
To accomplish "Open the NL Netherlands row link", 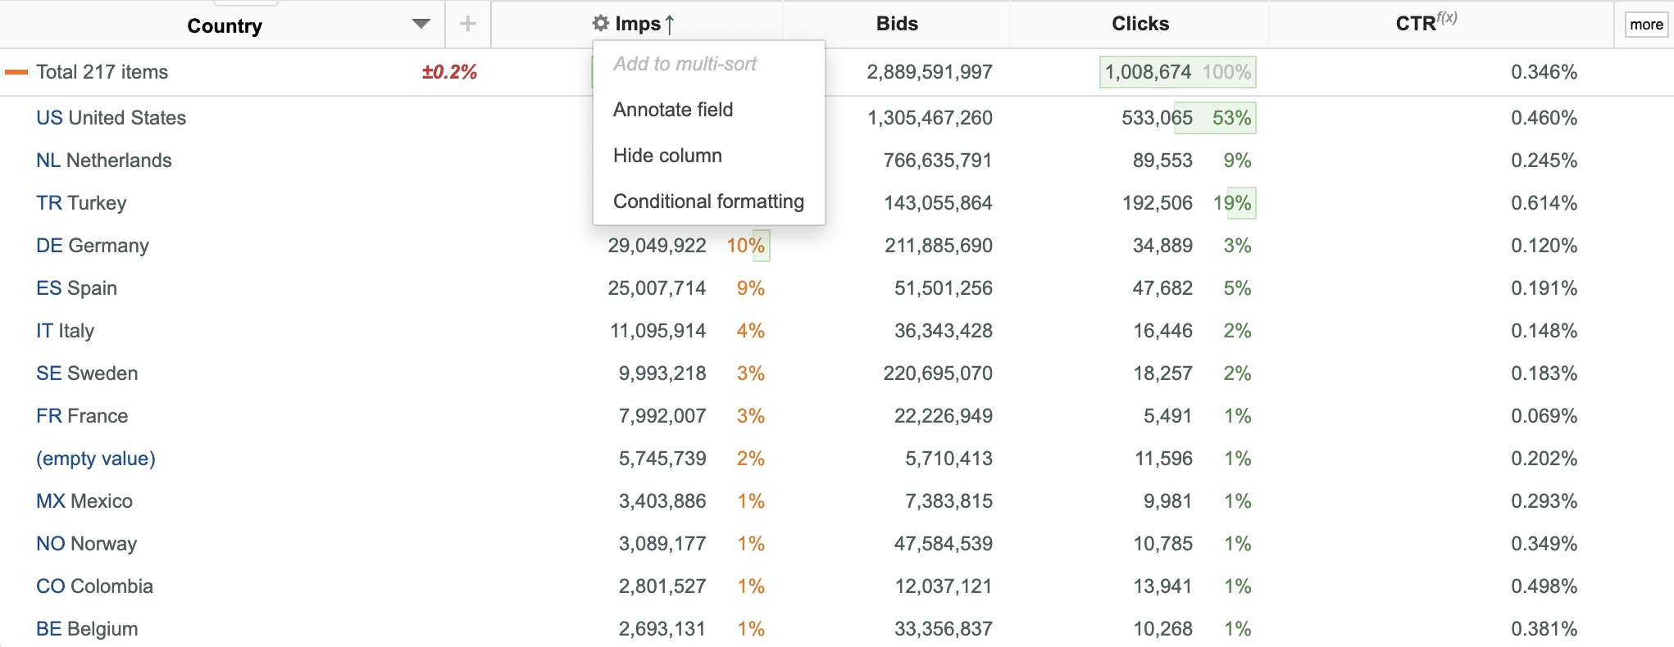I will pos(104,161).
